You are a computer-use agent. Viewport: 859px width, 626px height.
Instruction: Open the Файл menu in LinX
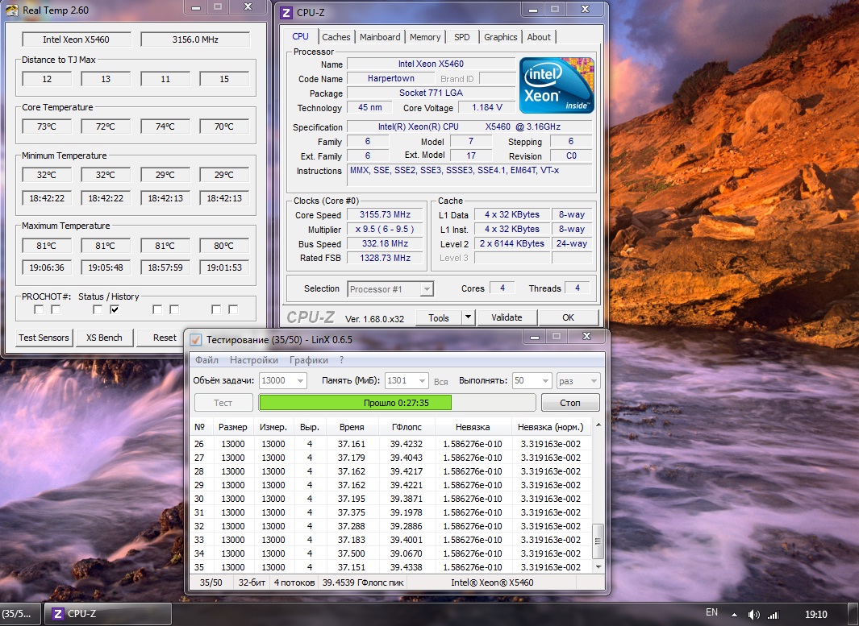click(x=206, y=360)
